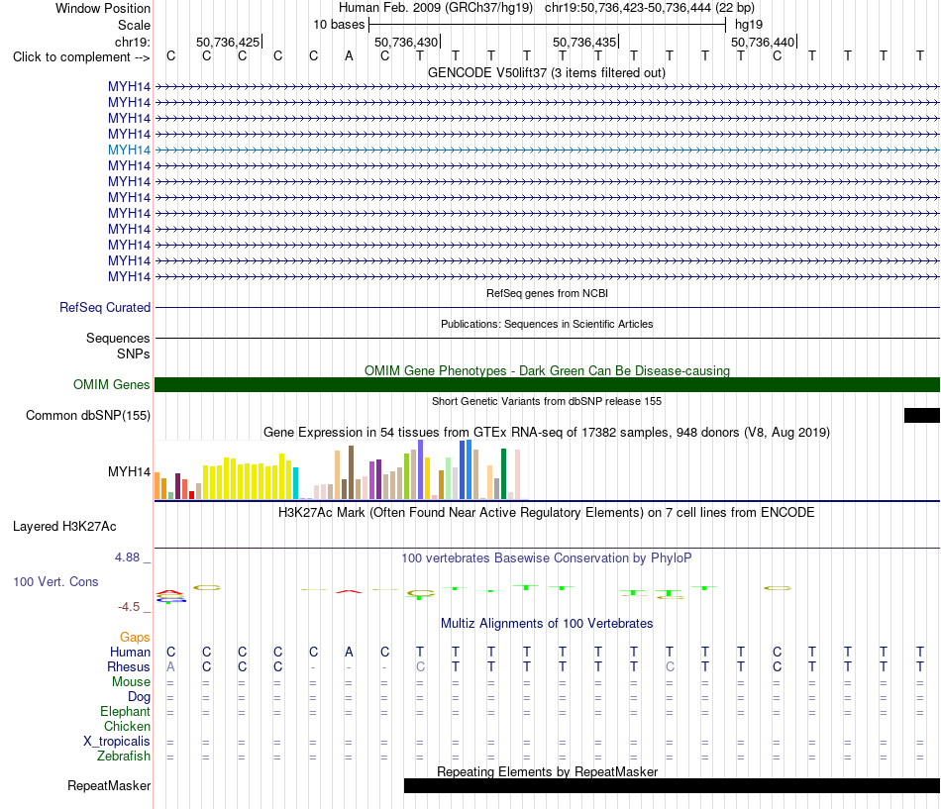Screen dimensions: 941x809
Task: Click the 50,736,425 position marker
Action: [228, 42]
